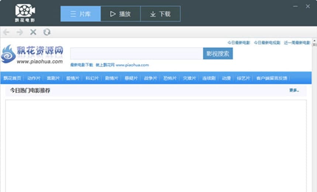Go forward with the right arrow icon
Viewport: 317px width, 192px height.
[20, 32]
